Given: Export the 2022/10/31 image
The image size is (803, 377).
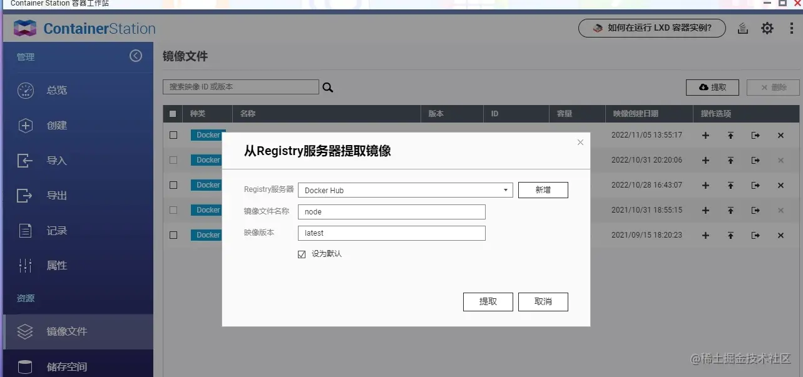Looking at the screenshot, I should point(755,160).
